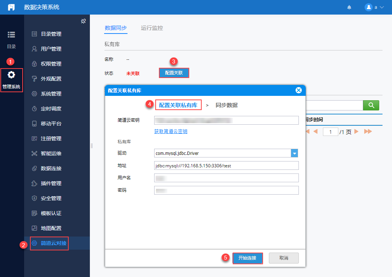The width and height of the screenshot is (392, 277).
Task: Click the 同步时间 column header
Action: 314,120
